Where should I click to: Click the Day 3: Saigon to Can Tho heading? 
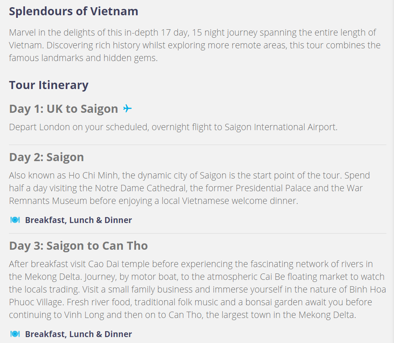click(78, 245)
